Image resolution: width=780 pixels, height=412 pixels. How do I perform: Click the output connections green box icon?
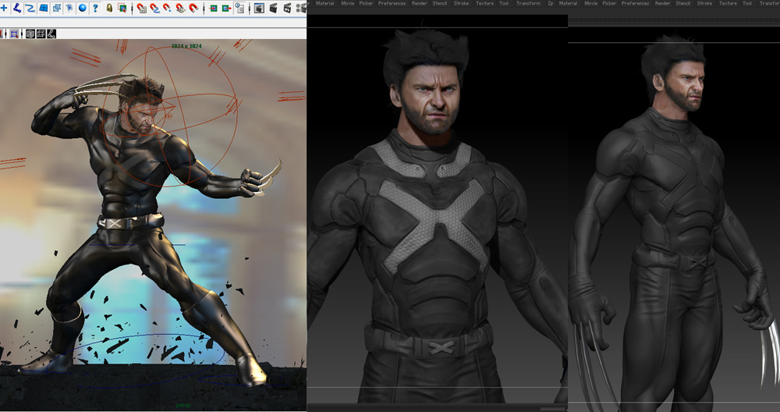click(x=226, y=8)
